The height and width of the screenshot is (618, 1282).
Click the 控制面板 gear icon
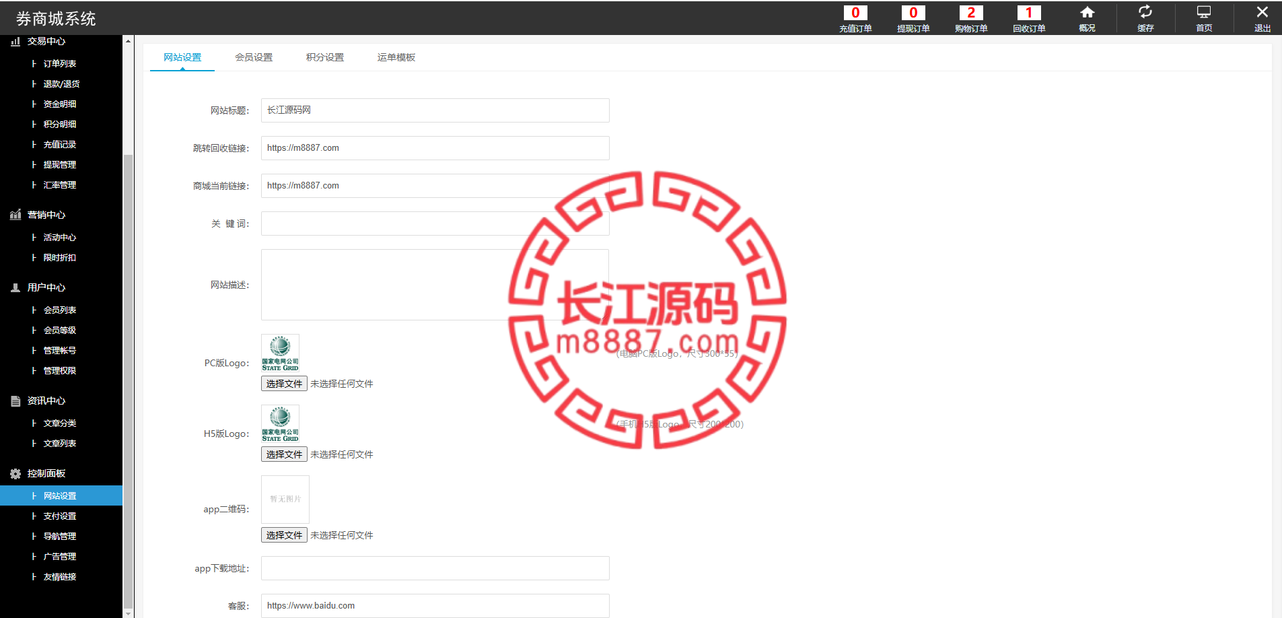[15, 473]
